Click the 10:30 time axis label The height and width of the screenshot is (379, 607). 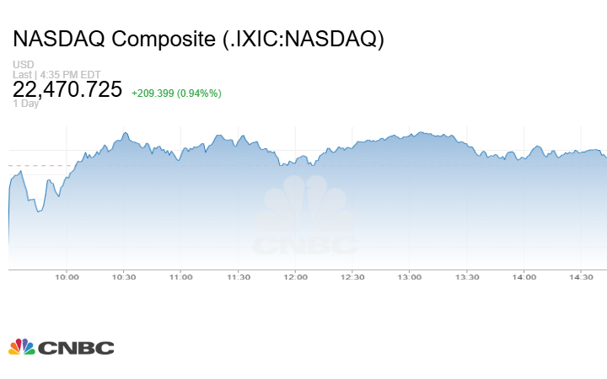point(124,276)
